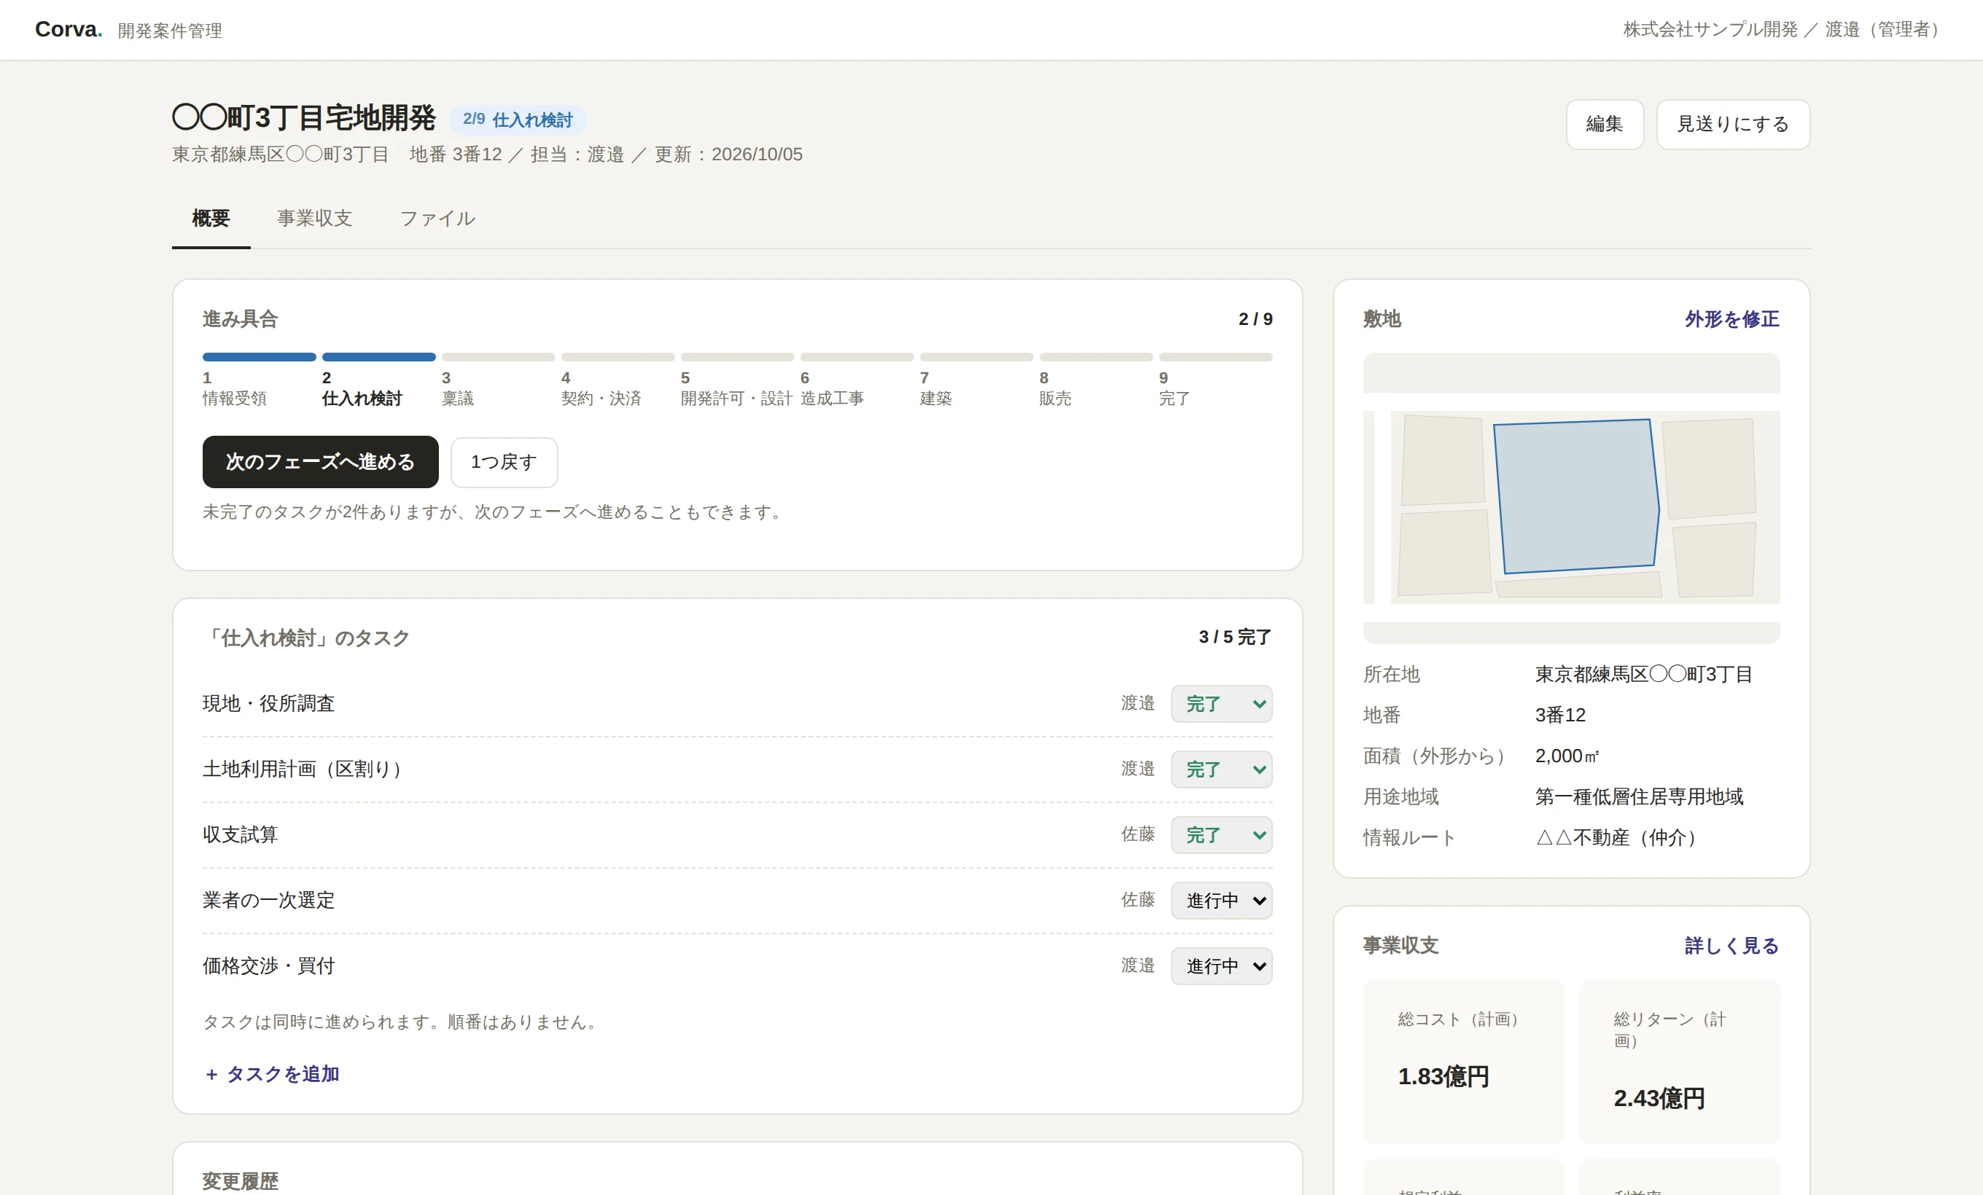Screen dimensions: 1983x1195
Task: Click progress segment for 9 完了
Action: 1215,357
